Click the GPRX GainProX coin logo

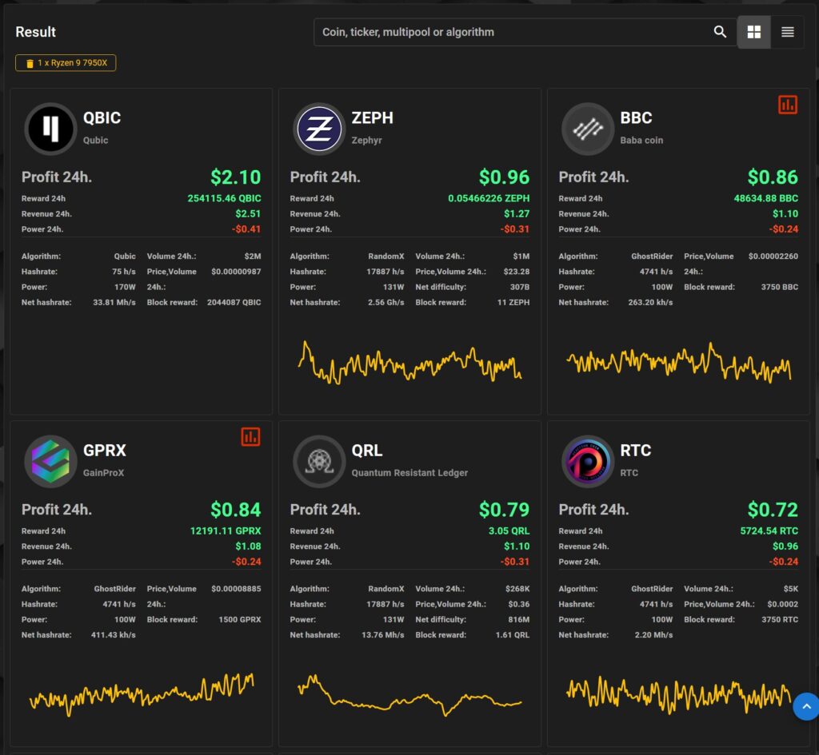(50, 461)
